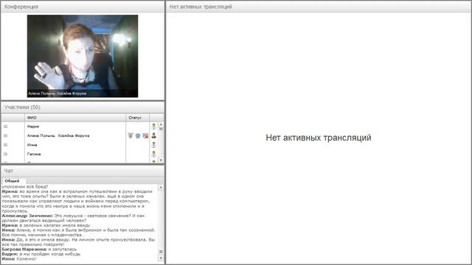This screenshot has height=265, width=472.
Task: Click the blue headset status icon for Алена Полынь
Action: (x=138, y=135)
